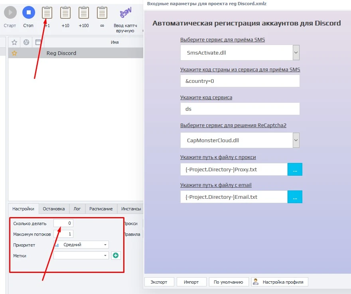351x294 pixels.
Task: Open the Настройки tab
Action: [x=23, y=209]
